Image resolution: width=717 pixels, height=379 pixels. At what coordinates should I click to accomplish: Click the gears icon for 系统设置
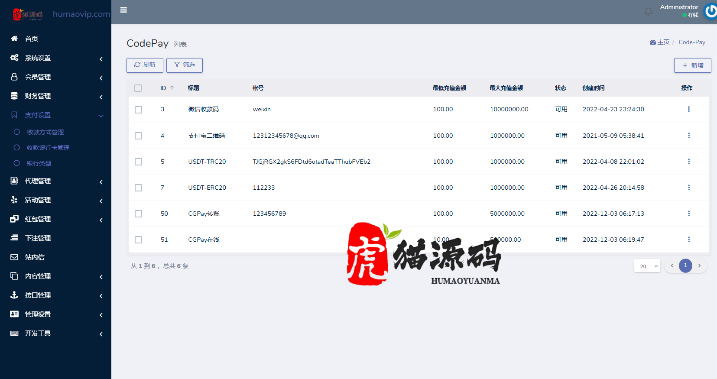[x=14, y=58]
